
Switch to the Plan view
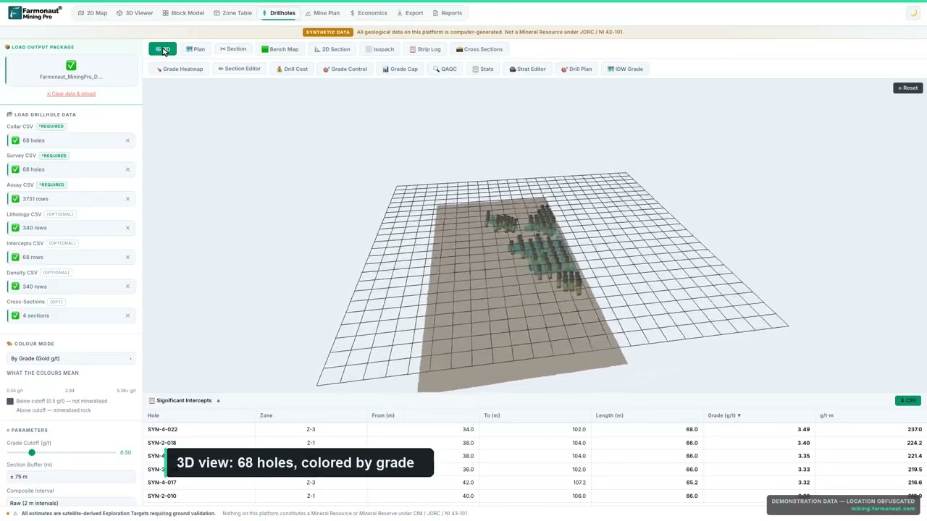(x=195, y=49)
